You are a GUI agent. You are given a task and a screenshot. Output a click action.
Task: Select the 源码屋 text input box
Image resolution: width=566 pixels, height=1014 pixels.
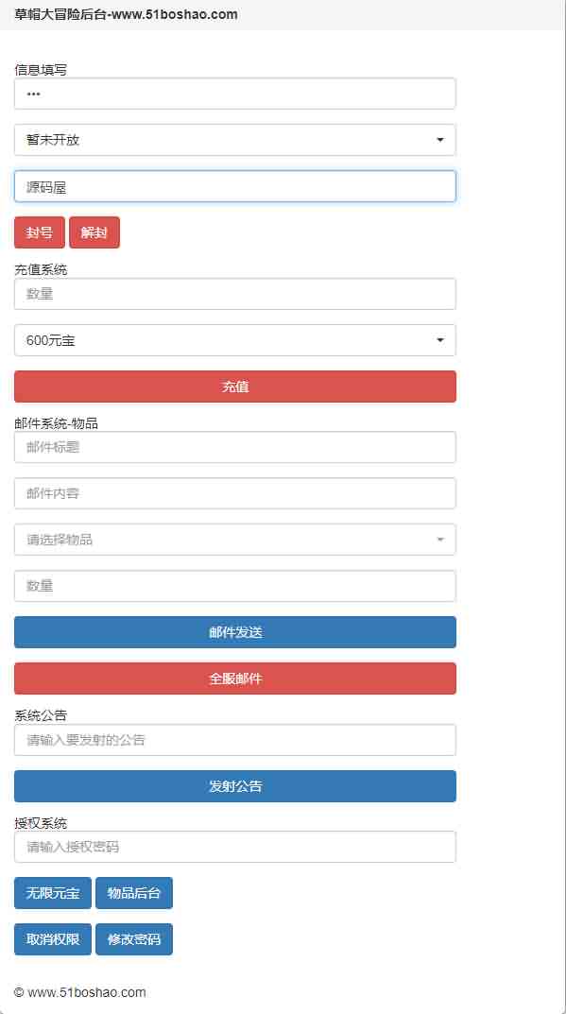tap(234, 186)
